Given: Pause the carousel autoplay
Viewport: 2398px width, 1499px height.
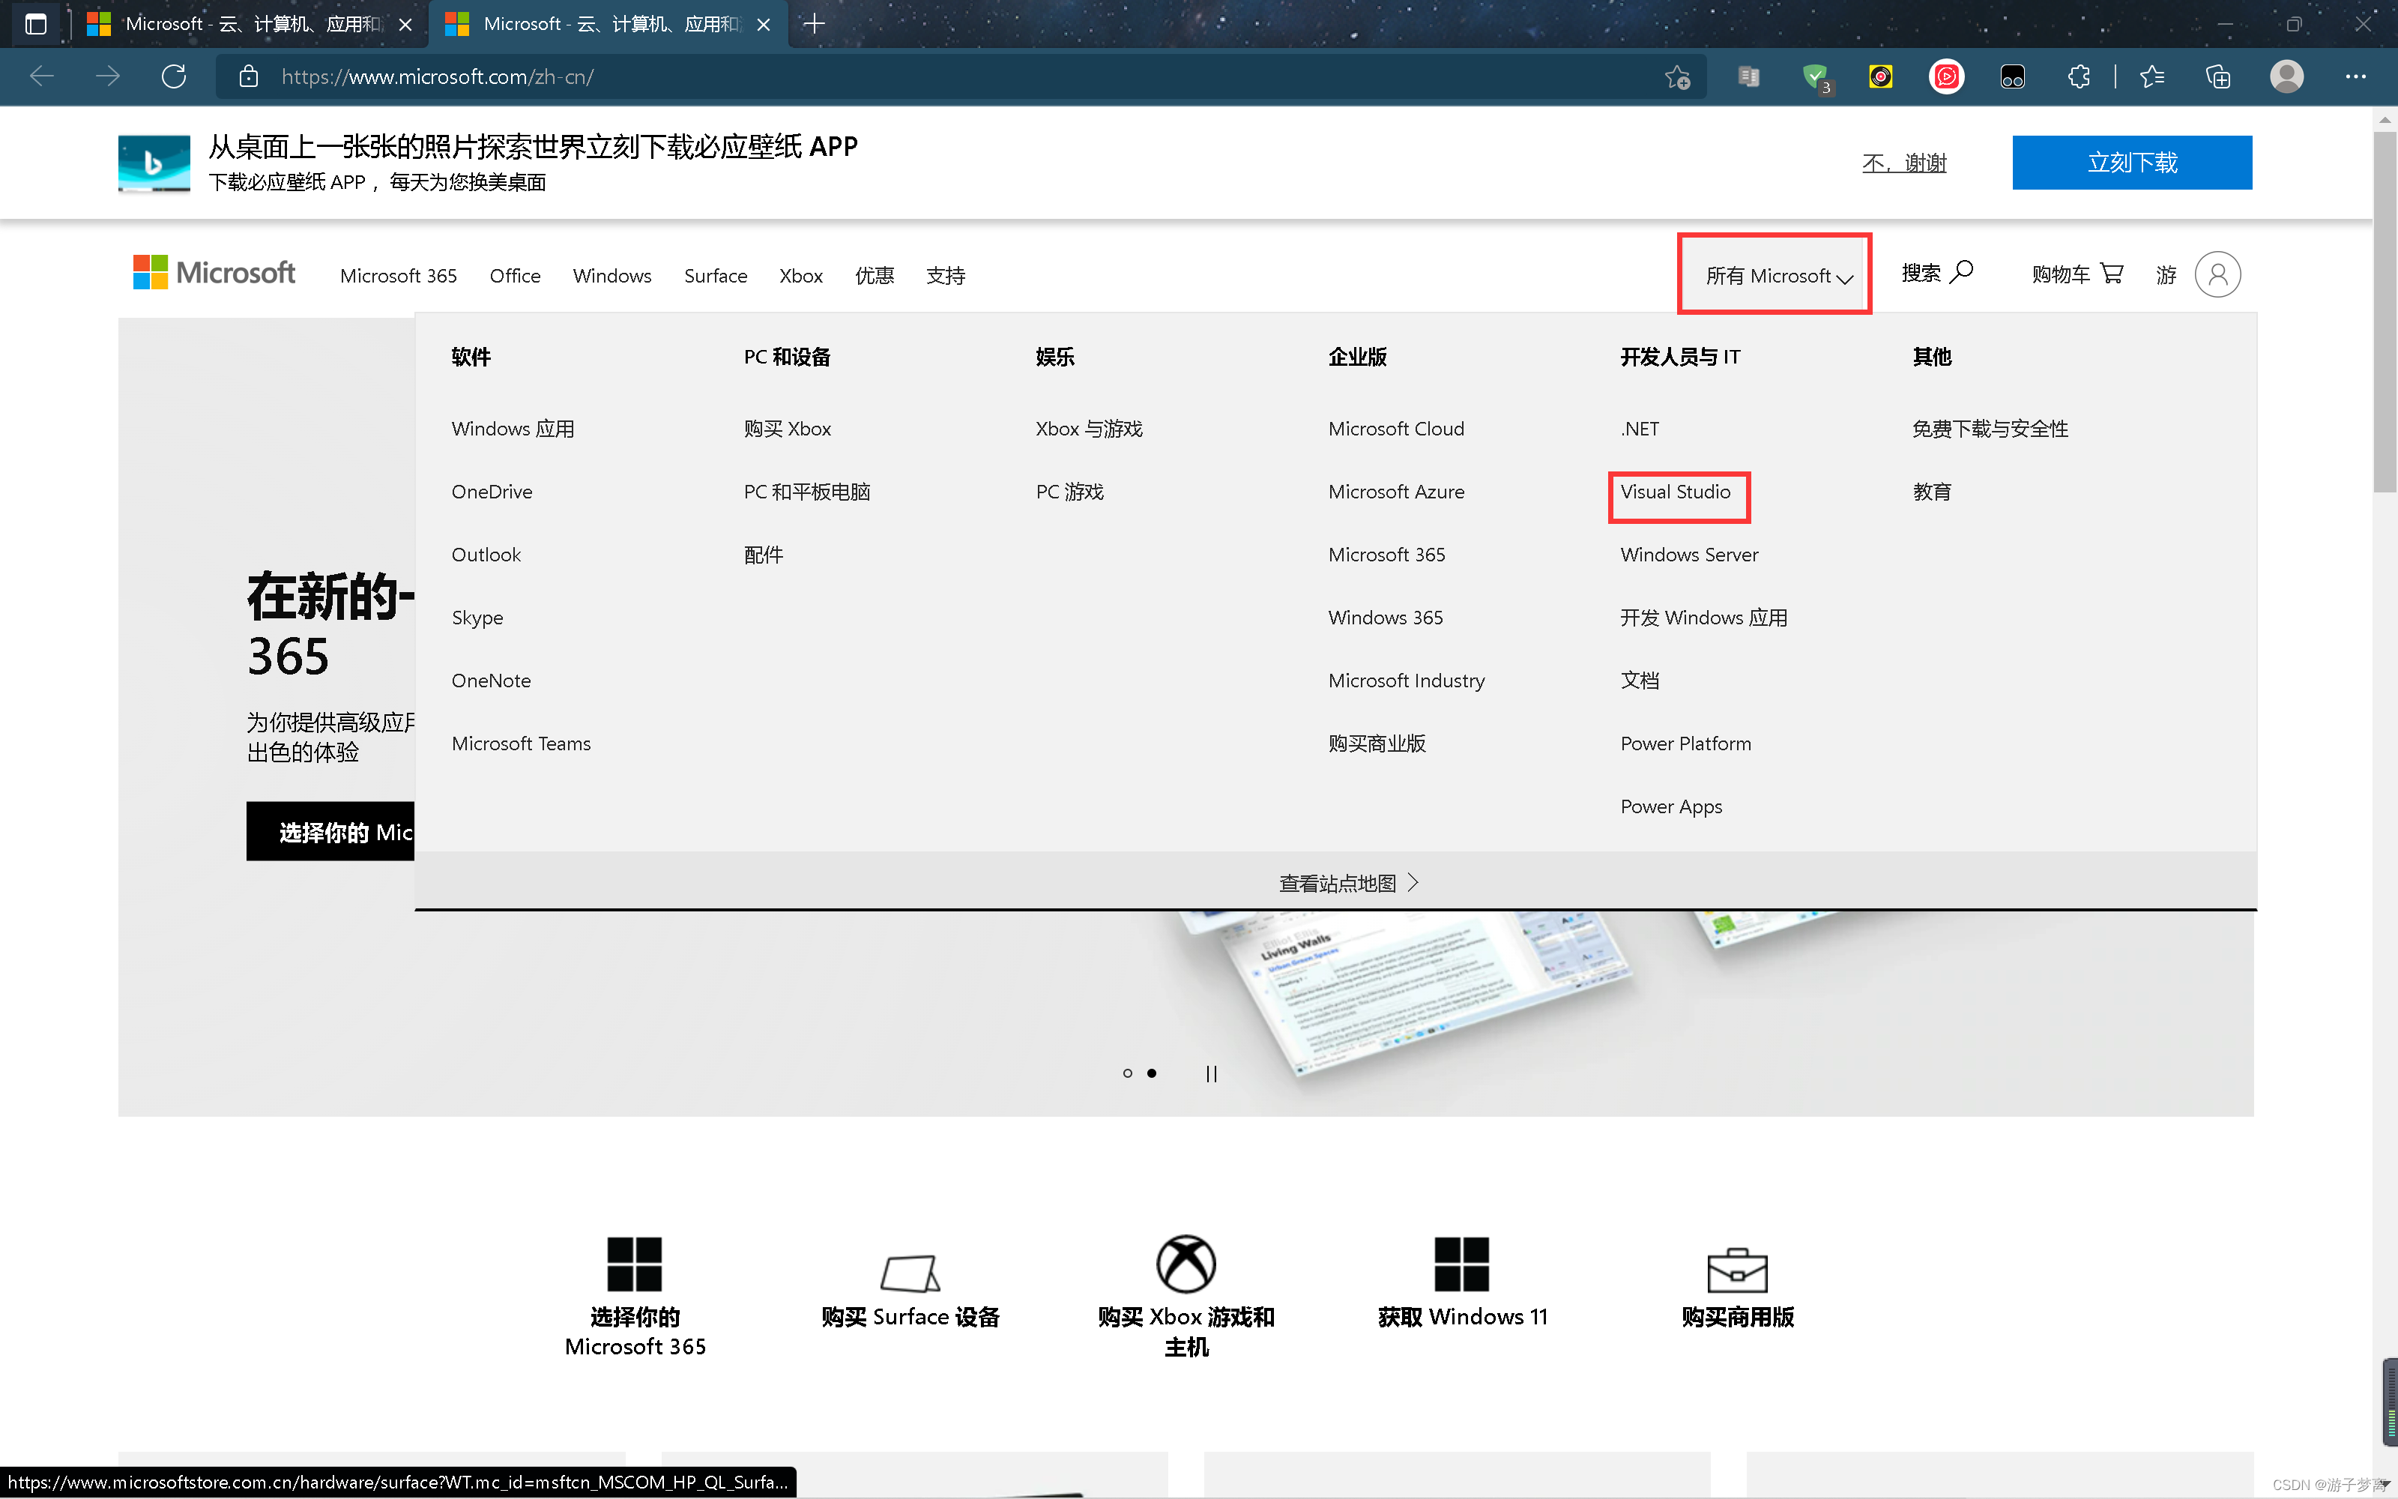Looking at the screenshot, I should click(x=1211, y=1073).
